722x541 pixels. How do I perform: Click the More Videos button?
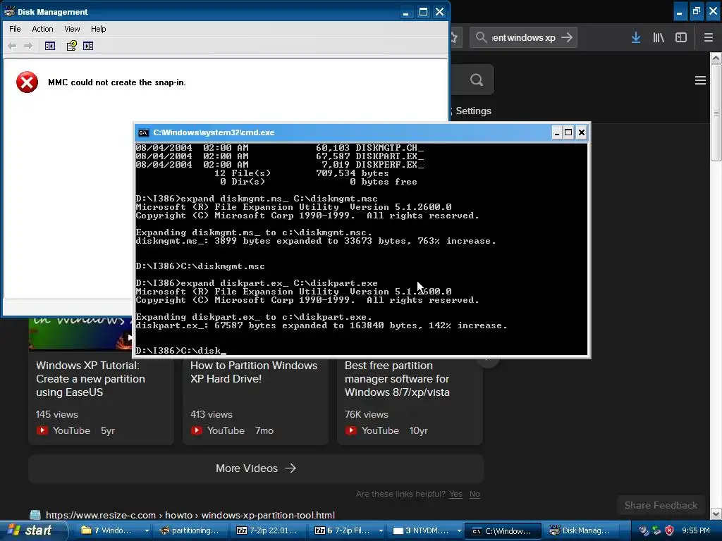tap(256, 468)
